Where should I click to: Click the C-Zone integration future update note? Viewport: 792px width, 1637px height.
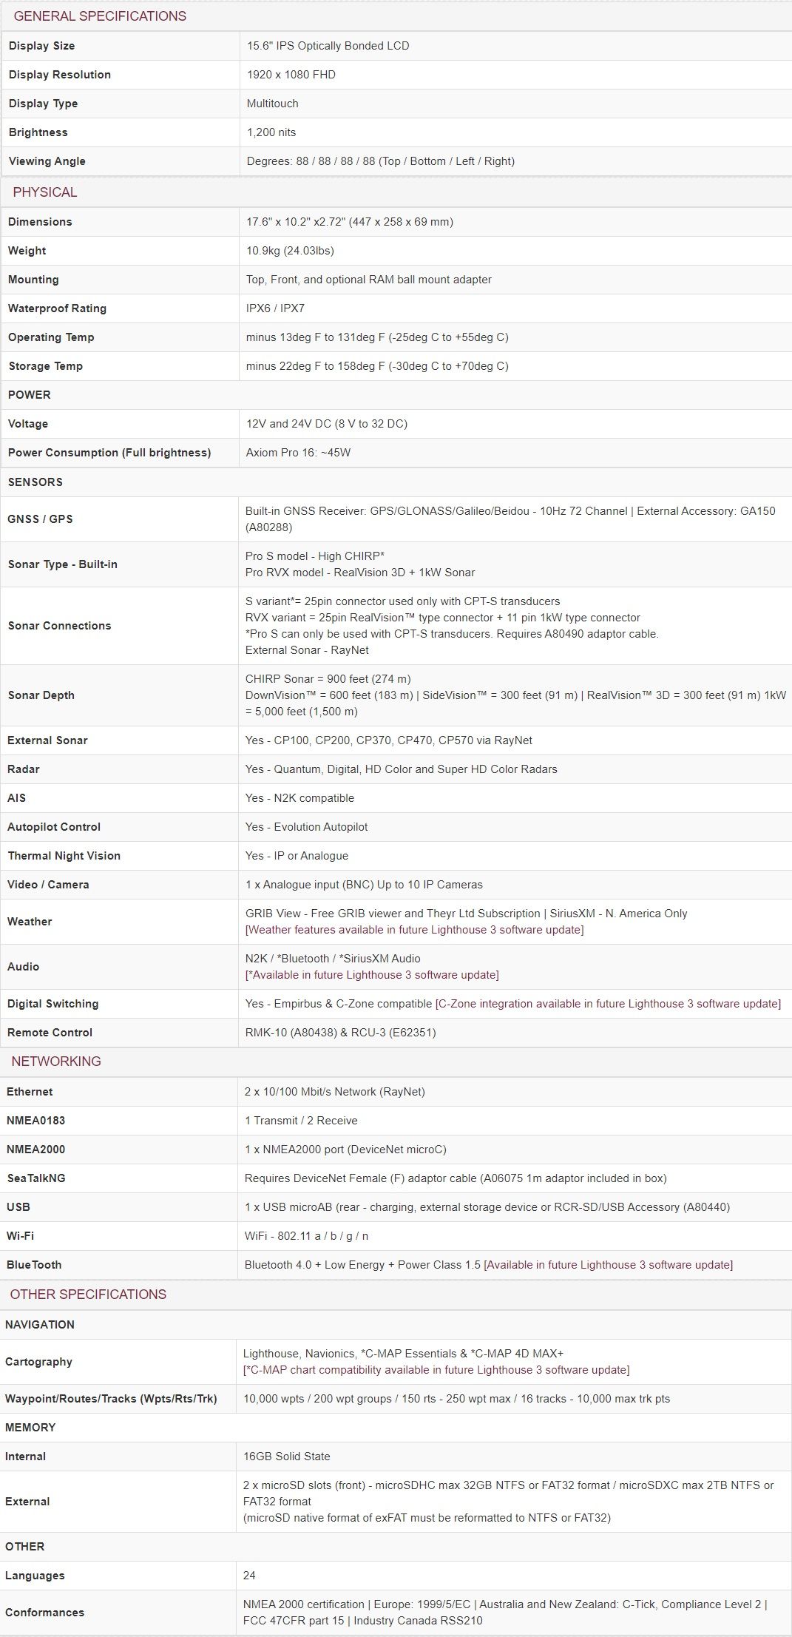(x=608, y=1004)
